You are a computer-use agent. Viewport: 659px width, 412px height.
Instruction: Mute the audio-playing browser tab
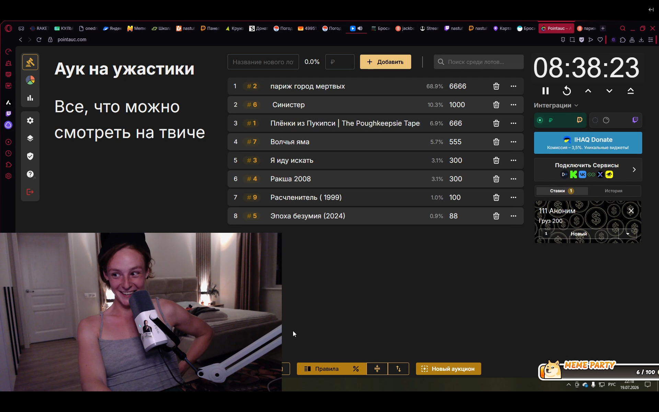[x=360, y=28]
